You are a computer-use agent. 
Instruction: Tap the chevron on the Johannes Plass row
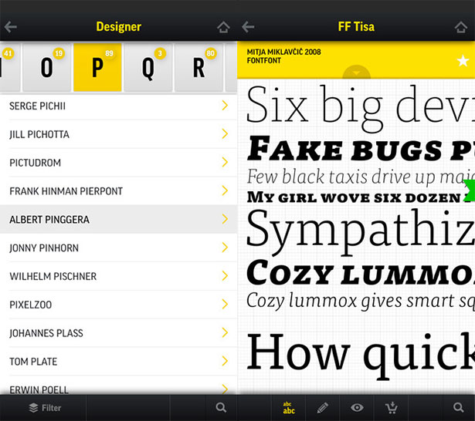click(225, 332)
